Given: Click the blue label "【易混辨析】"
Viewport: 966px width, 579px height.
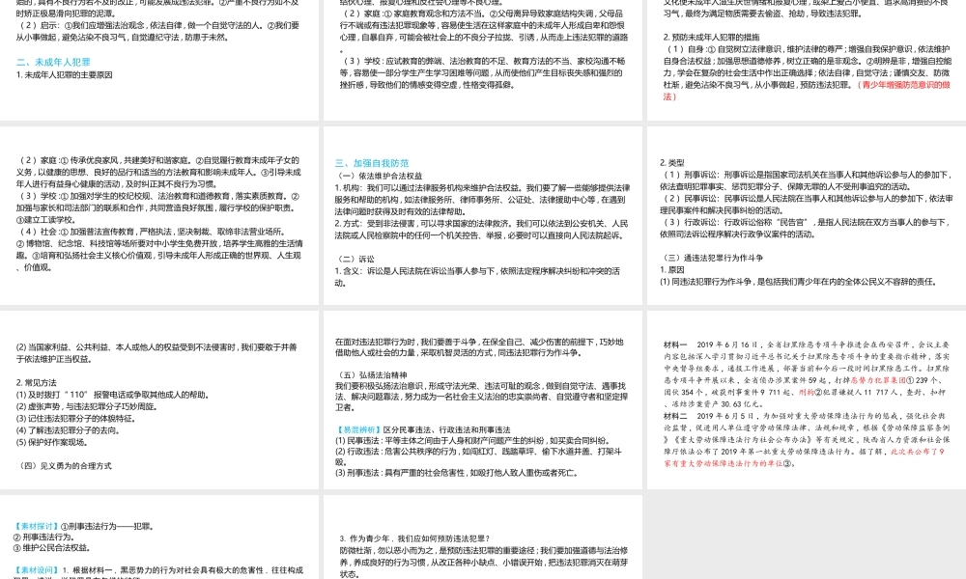Looking at the screenshot, I should click(357, 429).
